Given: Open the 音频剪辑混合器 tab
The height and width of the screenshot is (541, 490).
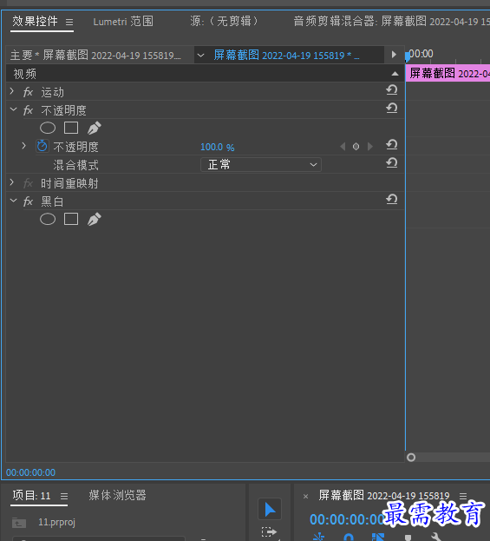Looking at the screenshot, I should (x=391, y=22).
